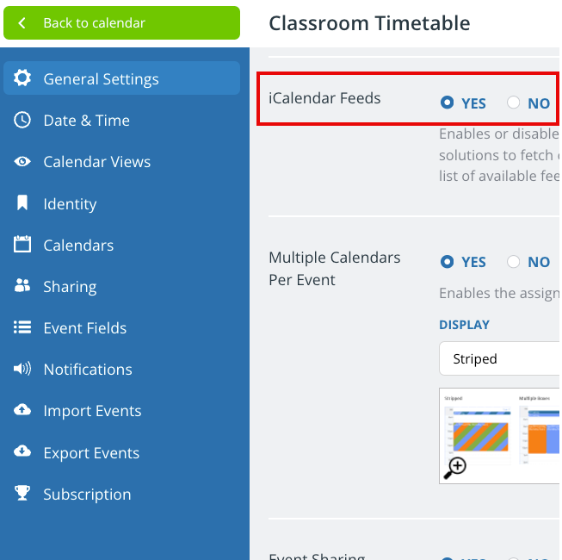
Task: Open the striped display preview thumbnail
Action: click(478, 430)
